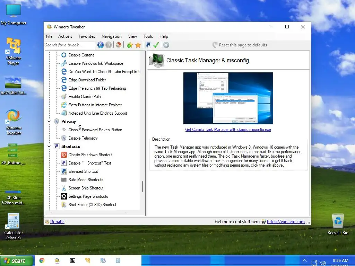Show hidden tray icons chevron
The height and width of the screenshot is (266, 355).
305,260
